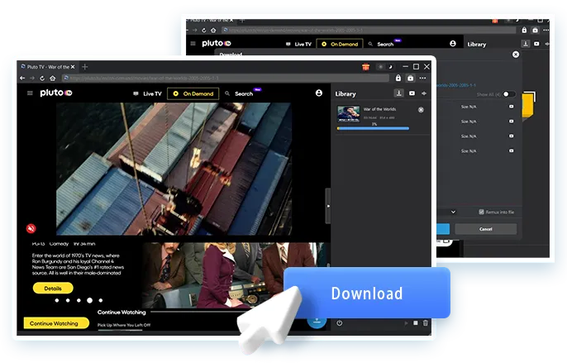
Task: Toggle the Show All switch in Download dialog
Action: point(509,94)
